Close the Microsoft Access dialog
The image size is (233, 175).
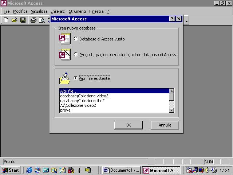tap(179, 19)
